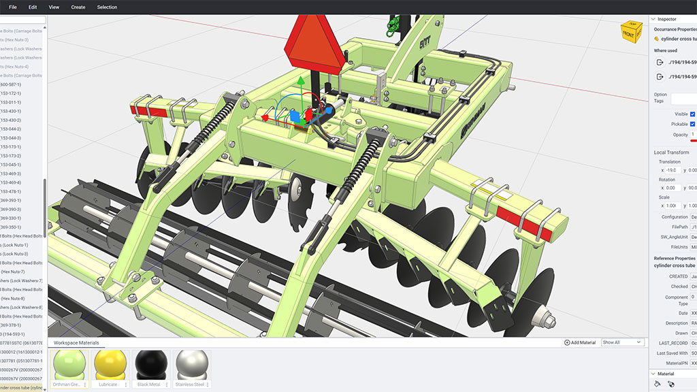
Task: Click the second Where used link icon
Action: coord(660,77)
